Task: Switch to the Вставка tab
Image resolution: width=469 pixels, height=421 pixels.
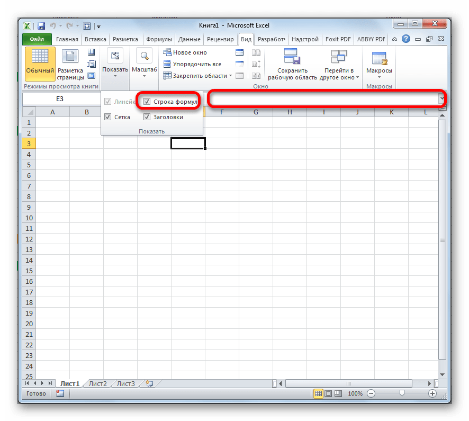Action: (x=95, y=39)
